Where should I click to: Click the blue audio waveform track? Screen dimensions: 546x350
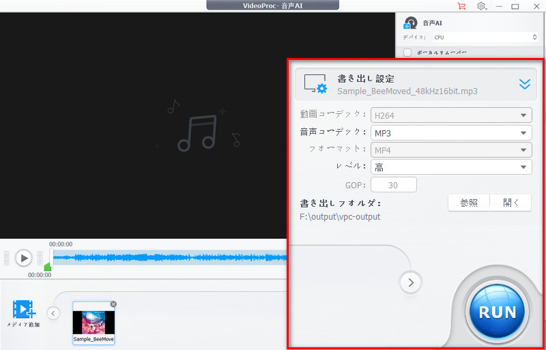click(x=170, y=258)
